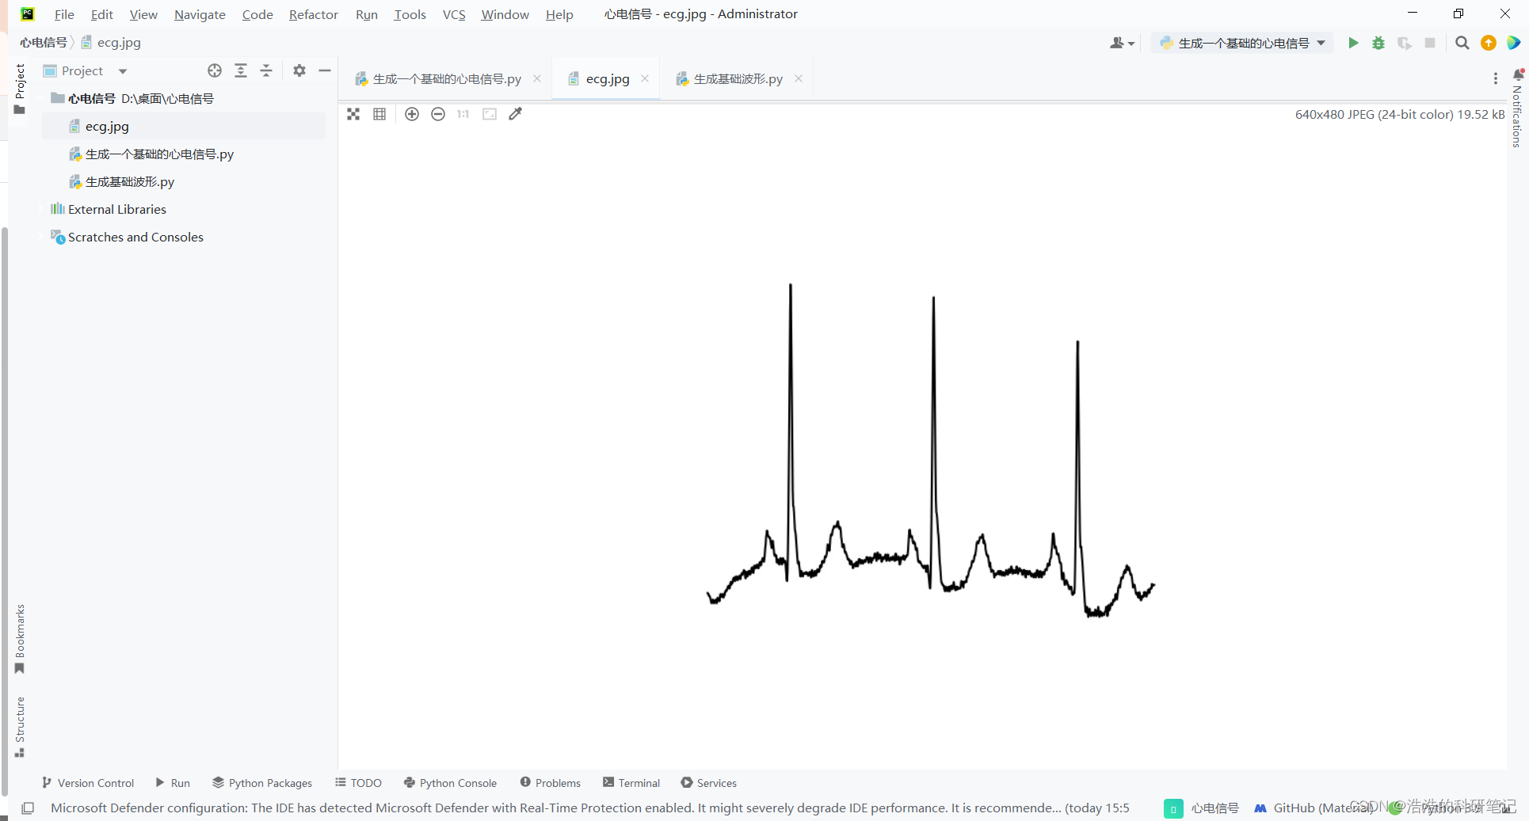
Task: Switch to 生成一个基础的心电信号.py editor tab
Action: [x=447, y=78]
